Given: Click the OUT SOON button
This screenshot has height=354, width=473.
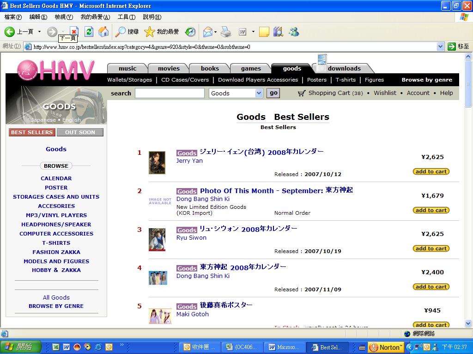Looking at the screenshot, I should pos(80,132).
